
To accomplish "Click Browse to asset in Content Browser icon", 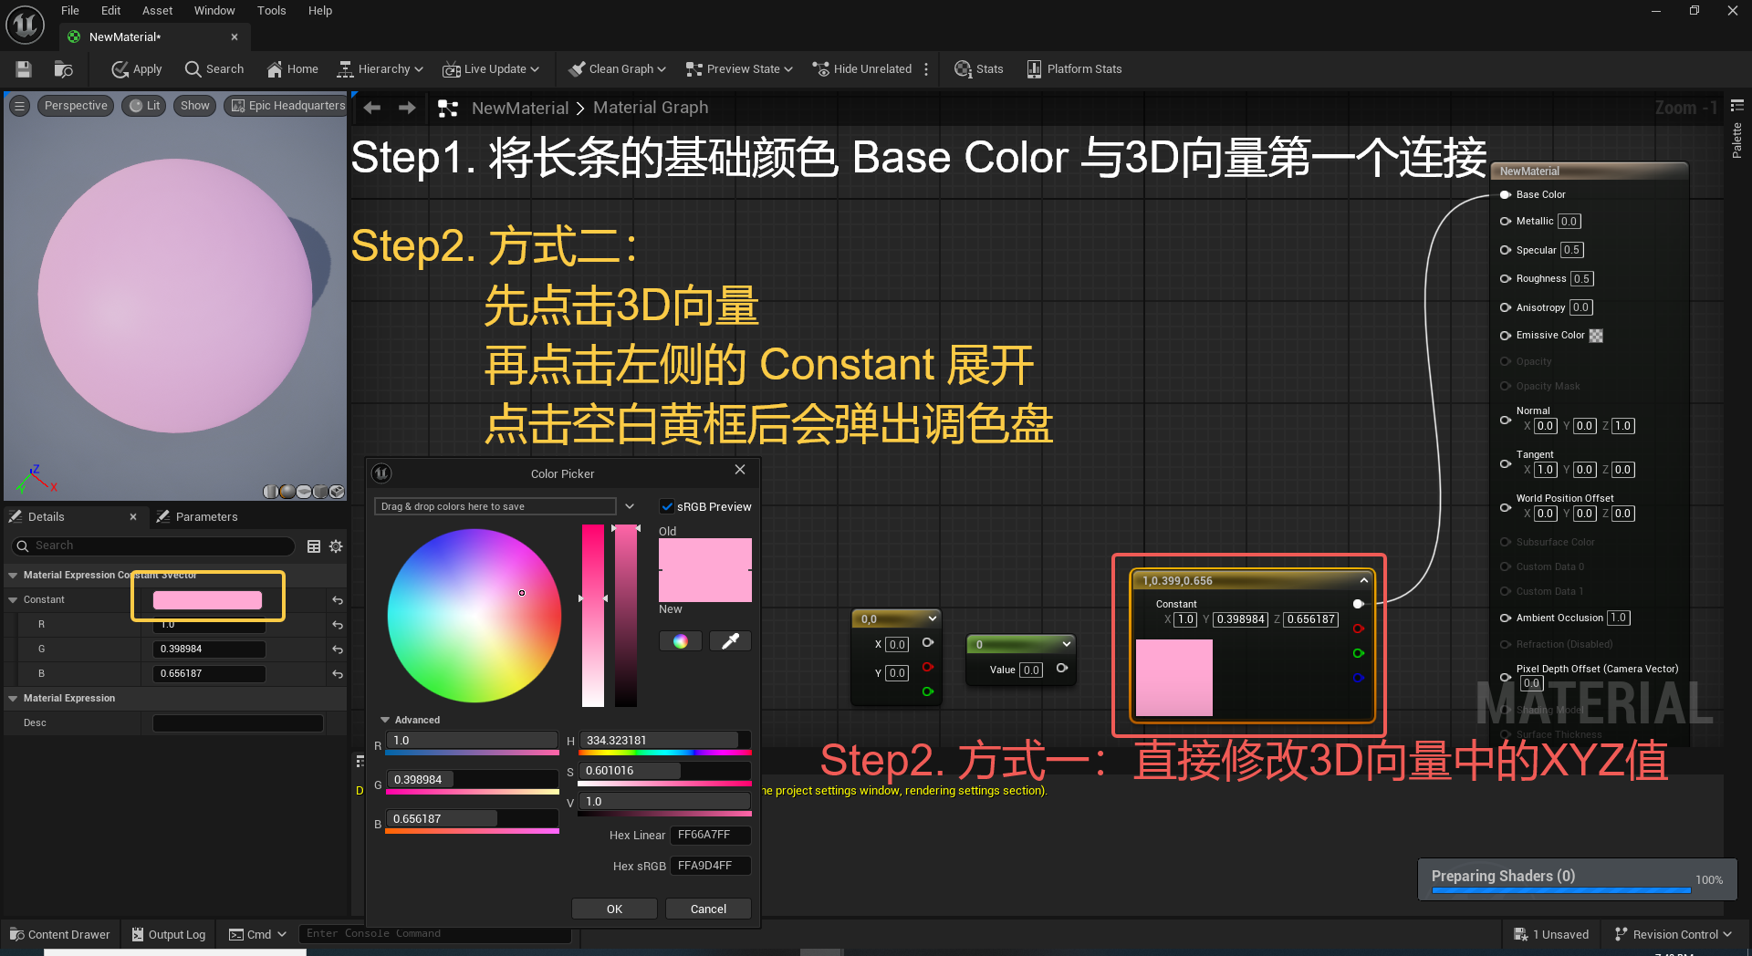I will click(63, 69).
